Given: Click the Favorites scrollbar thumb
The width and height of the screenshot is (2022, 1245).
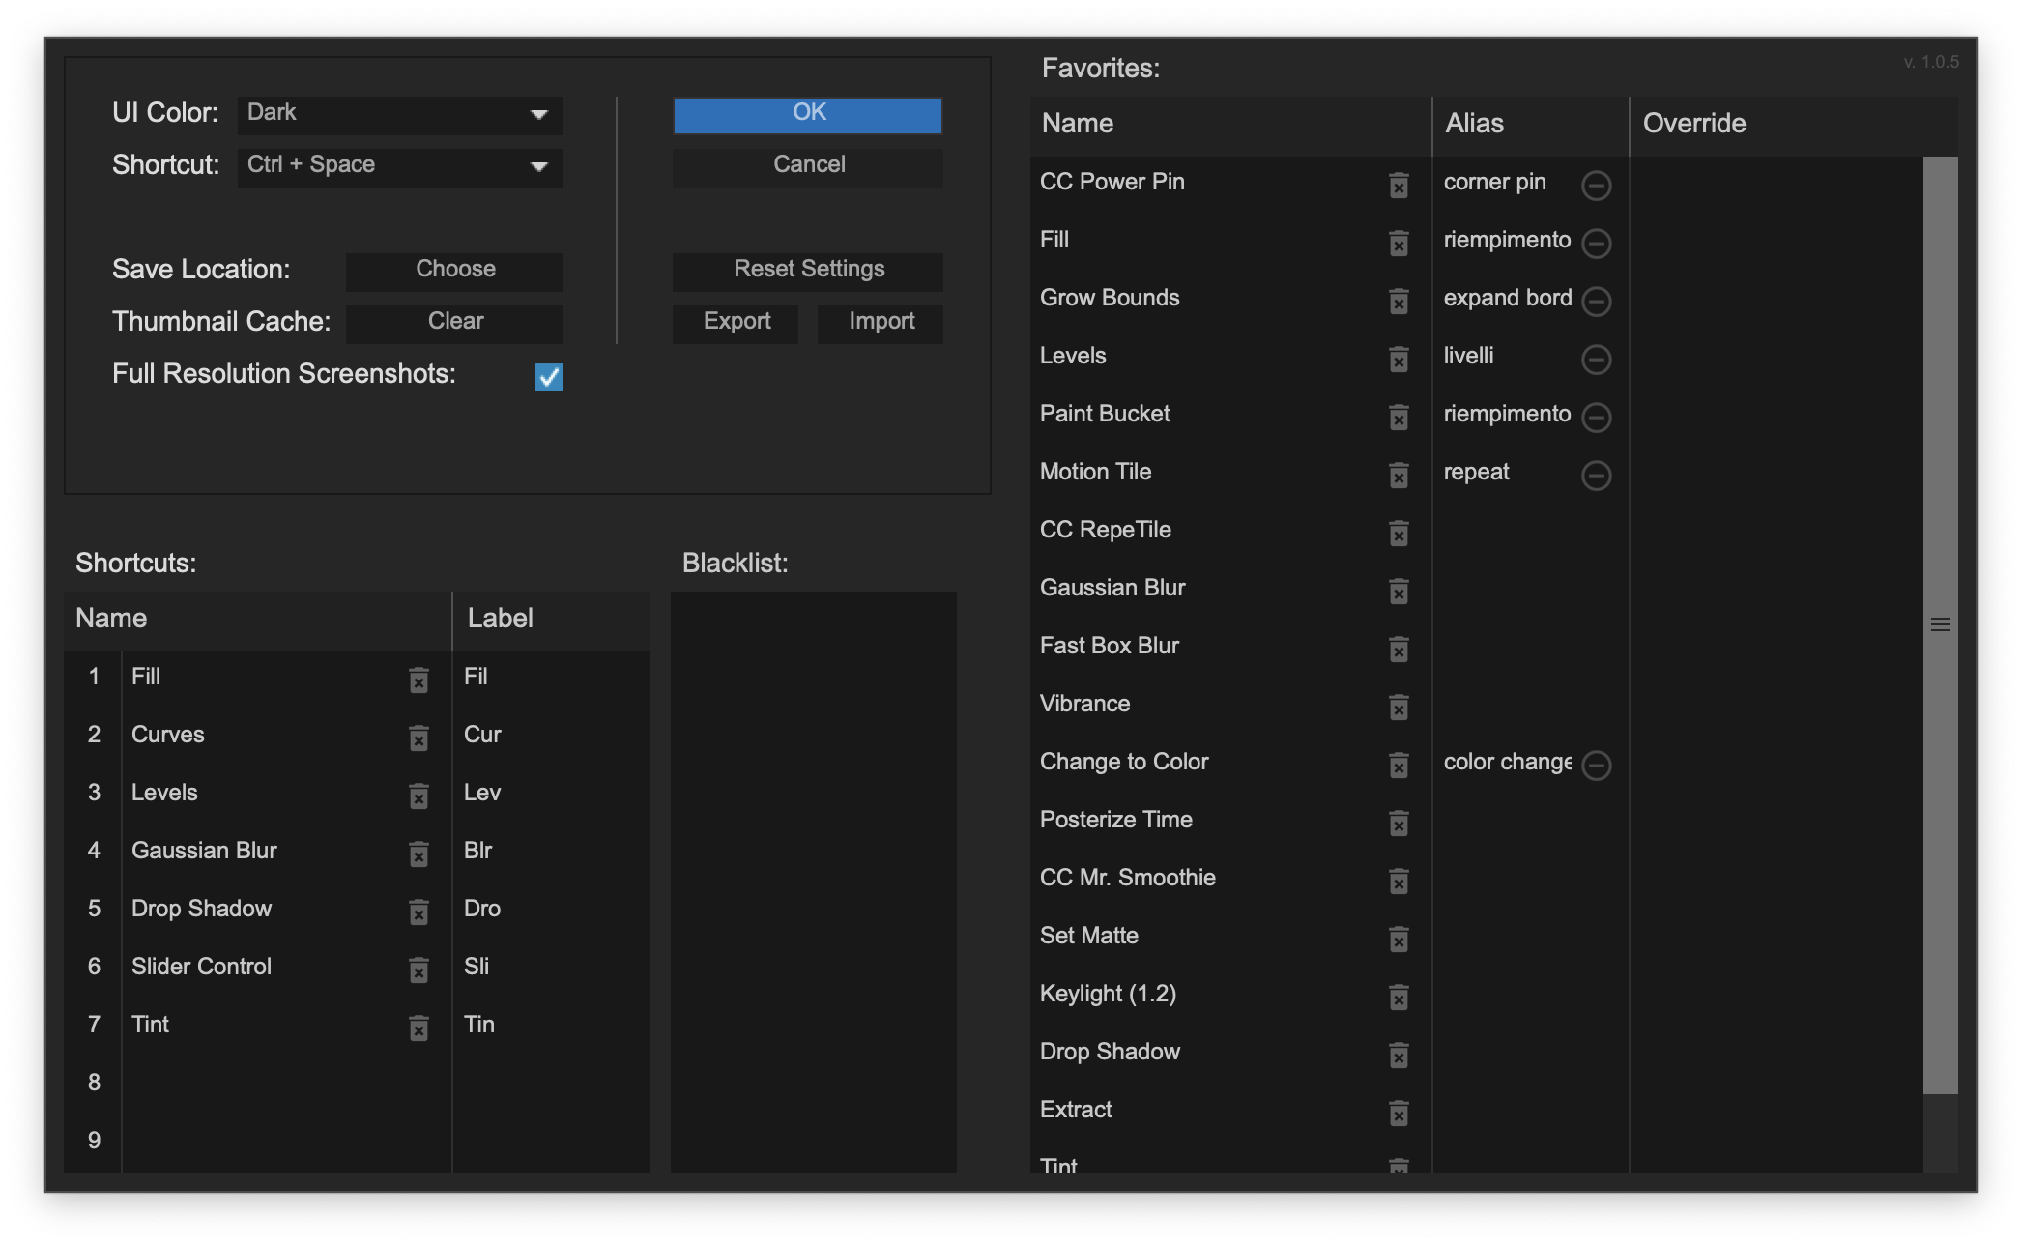Looking at the screenshot, I should pos(1940,625).
